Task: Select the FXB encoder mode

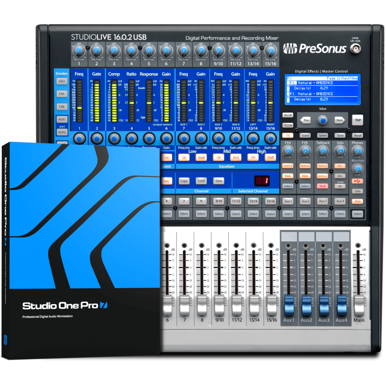Action: click(62, 107)
